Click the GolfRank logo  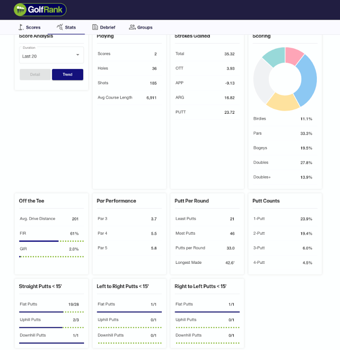[x=40, y=9]
